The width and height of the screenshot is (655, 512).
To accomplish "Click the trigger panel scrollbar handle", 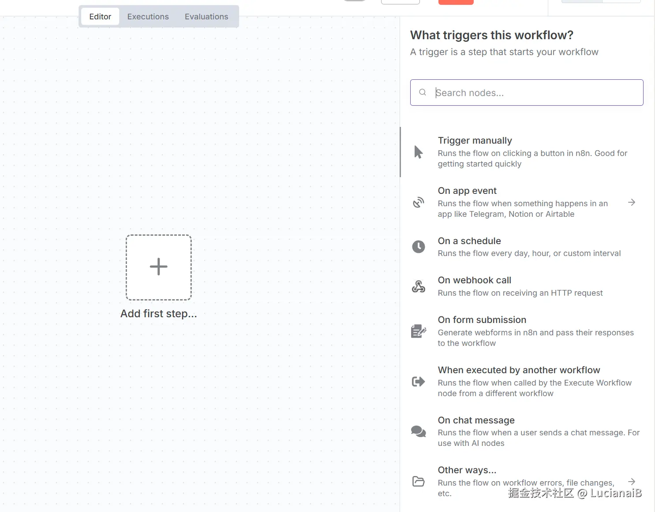I will (400, 152).
